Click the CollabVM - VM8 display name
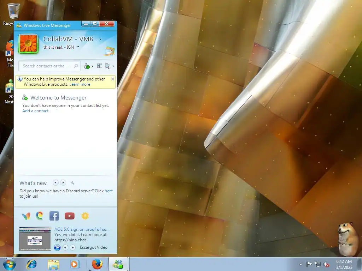 pyautogui.click(x=68, y=39)
